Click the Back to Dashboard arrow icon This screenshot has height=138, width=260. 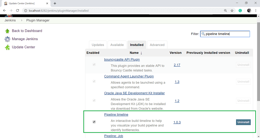click(7, 31)
